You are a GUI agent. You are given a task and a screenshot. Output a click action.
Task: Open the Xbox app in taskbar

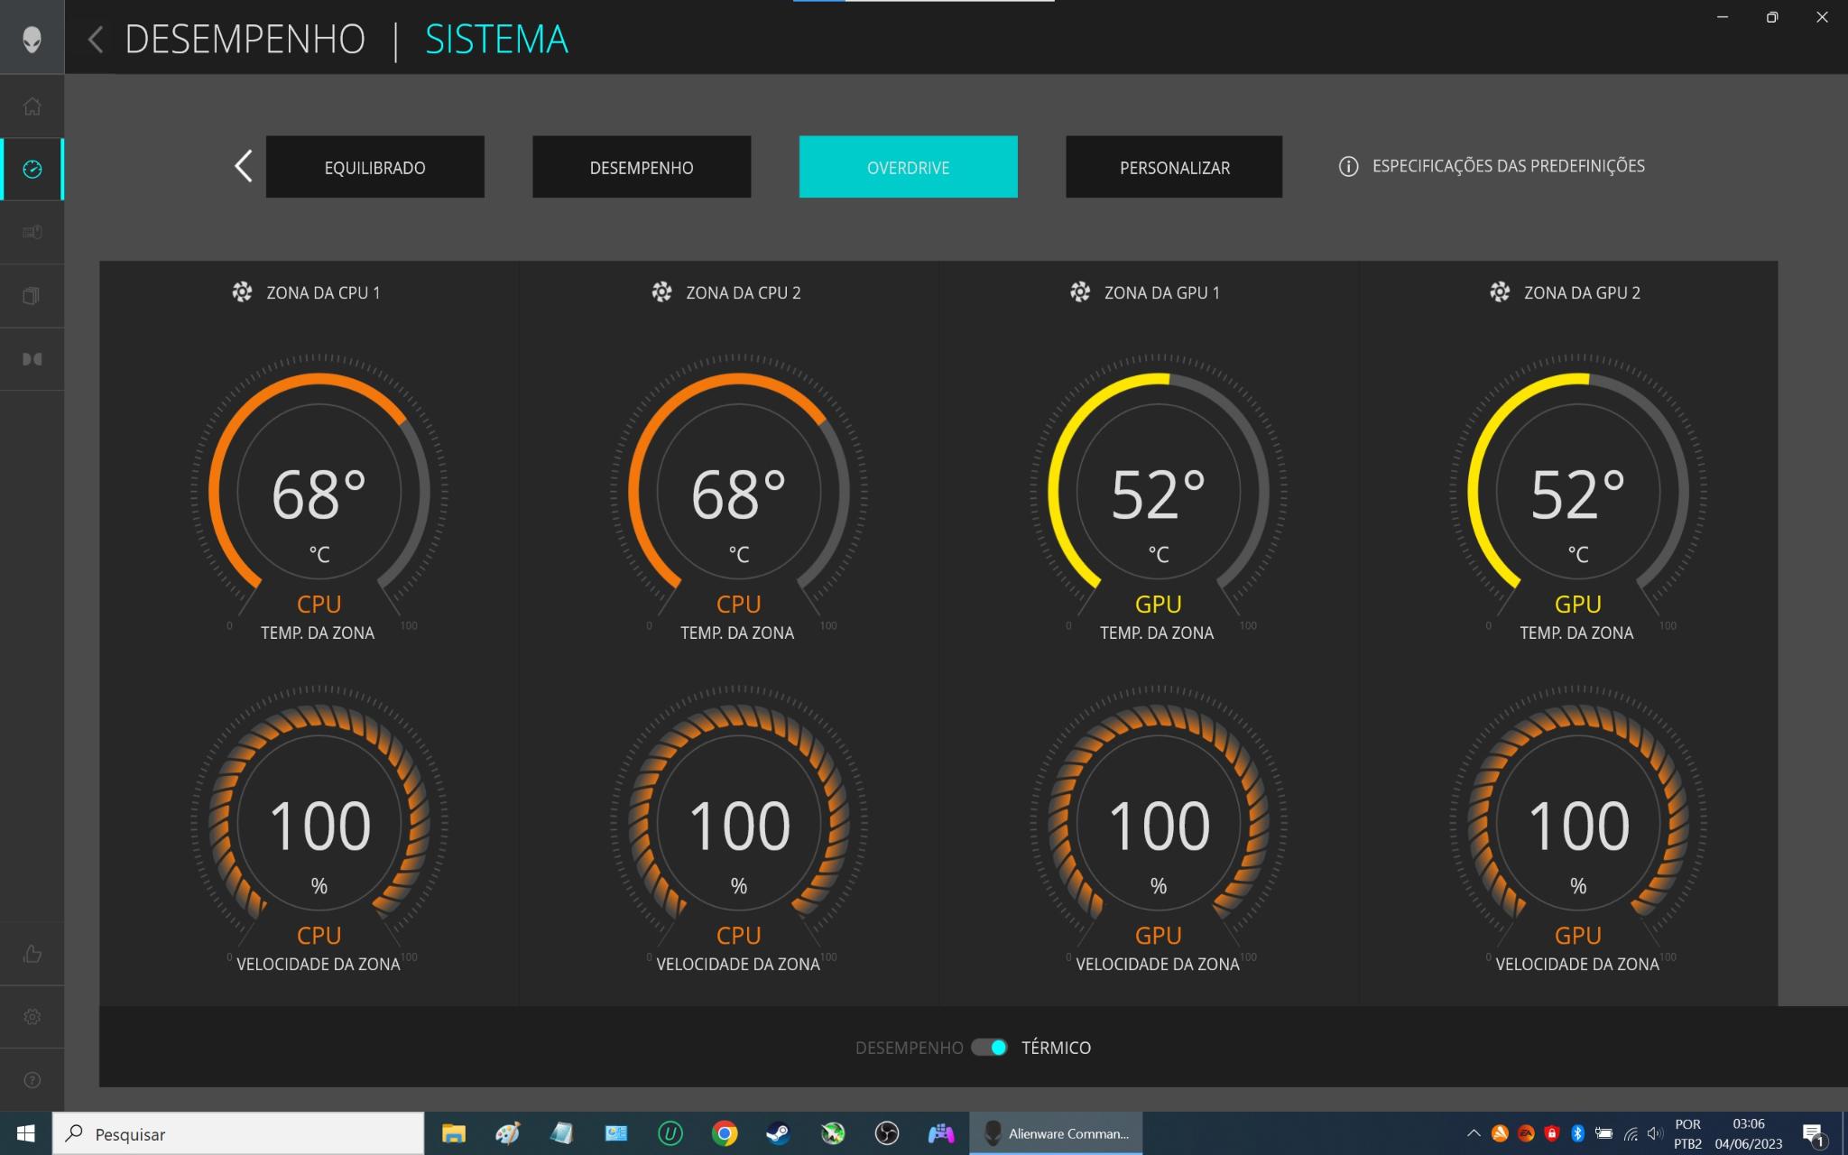pyautogui.click(x=832, y=1133)
